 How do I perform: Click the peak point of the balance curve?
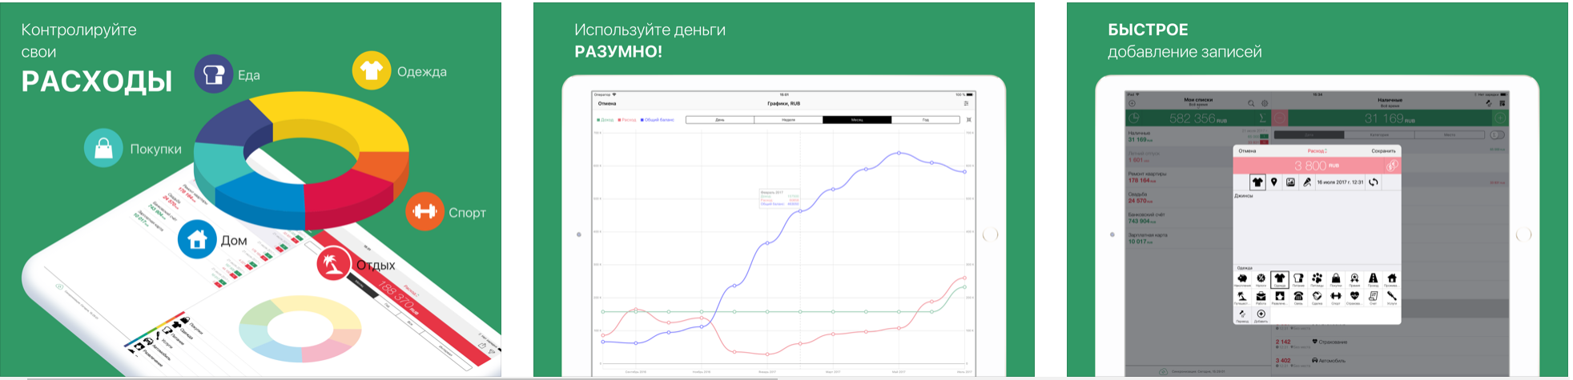899,153
